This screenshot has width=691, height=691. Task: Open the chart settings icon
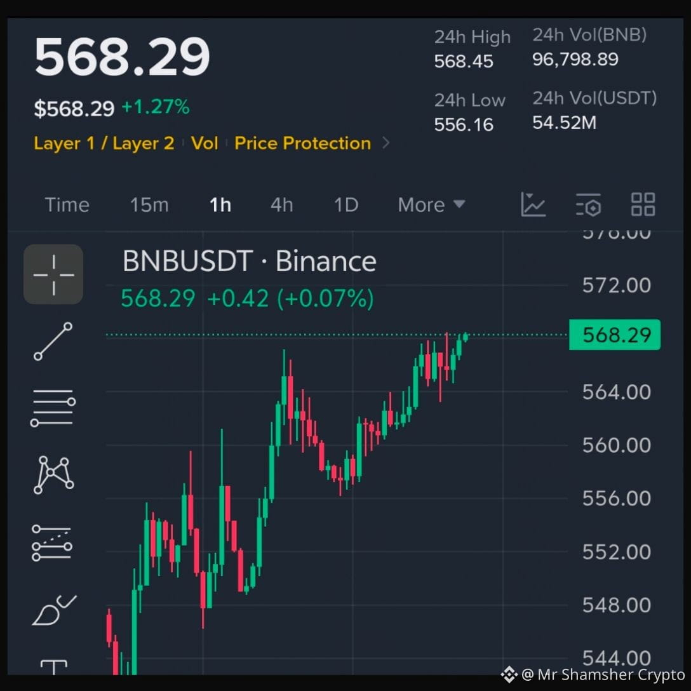(x=588, y=205)
